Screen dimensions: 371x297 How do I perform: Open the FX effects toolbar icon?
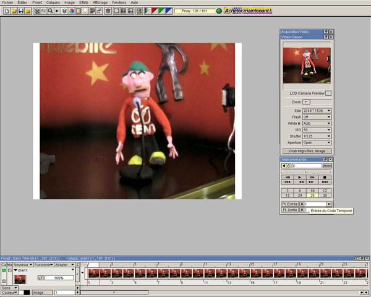[x=43, y=11]
